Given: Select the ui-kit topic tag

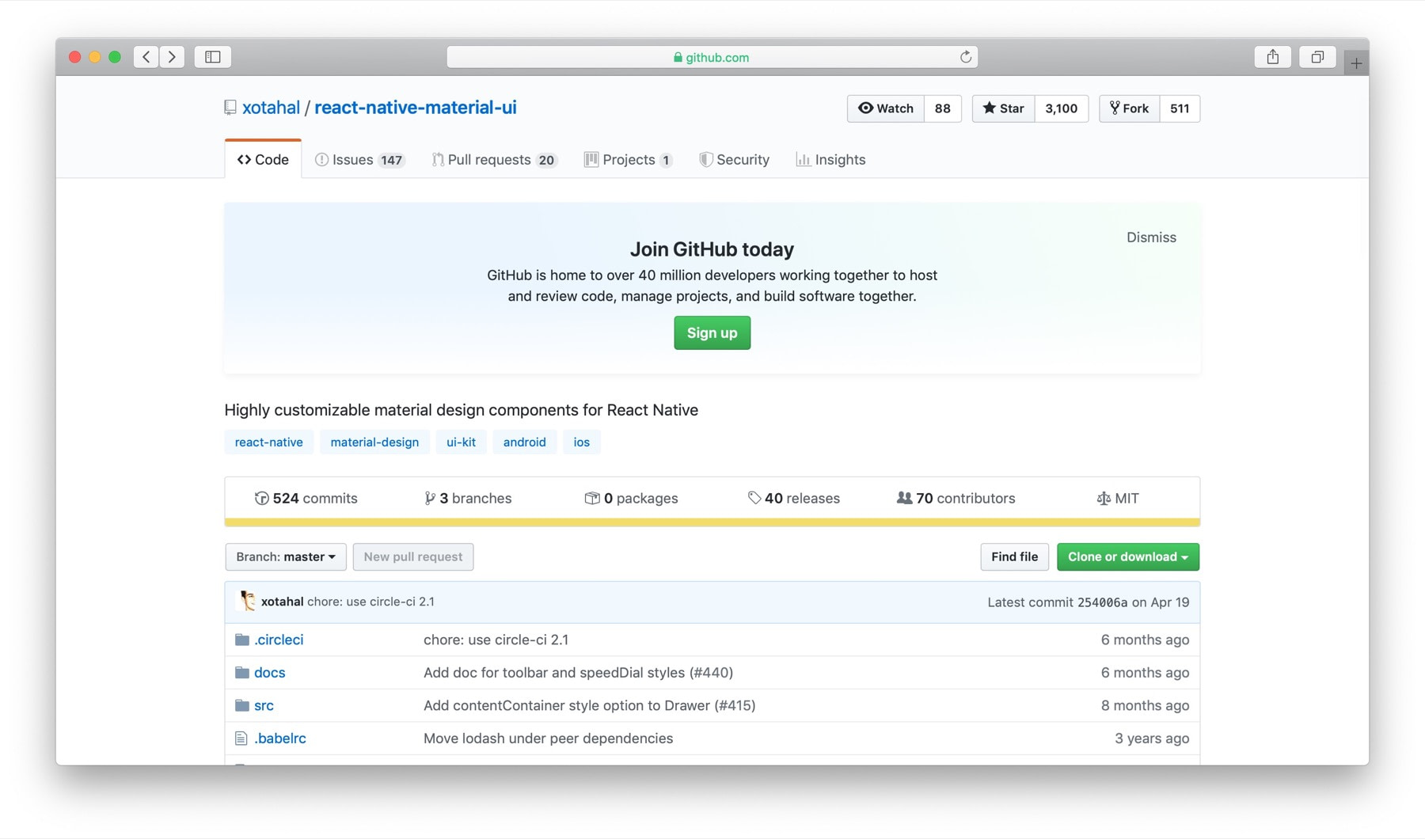Looking at the screenshot, I should pos(461,442).
